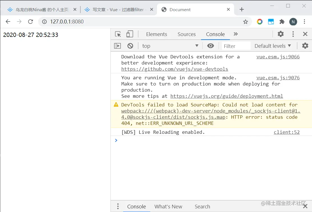Expand the top JavaScript context dropdown
The width and height of the screenshot is (312, 212).
point(170,46)
